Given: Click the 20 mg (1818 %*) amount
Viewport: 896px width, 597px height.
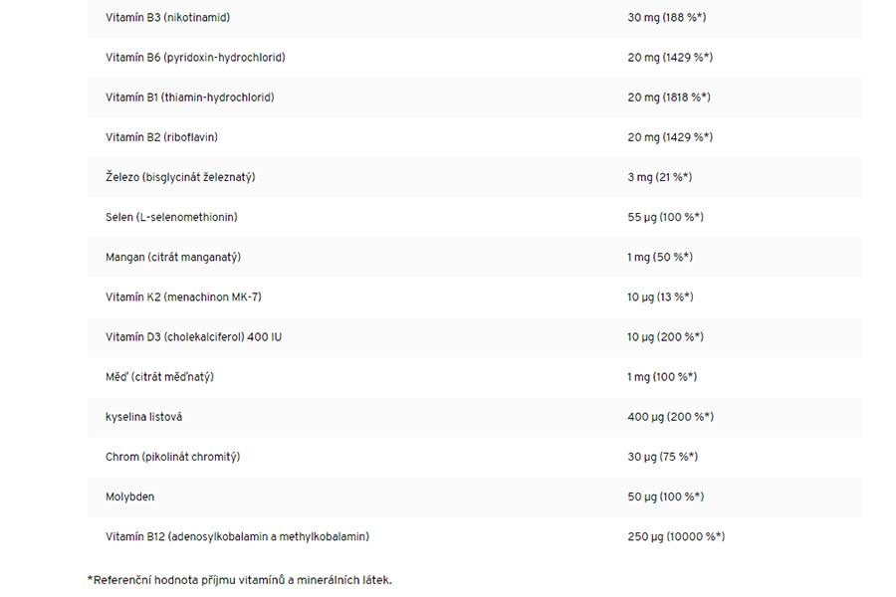Looking at the screenshot, I should pyautogui.click(x=669, y=98).
